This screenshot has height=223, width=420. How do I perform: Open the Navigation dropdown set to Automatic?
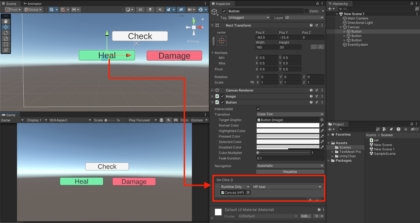pos(290,165)
